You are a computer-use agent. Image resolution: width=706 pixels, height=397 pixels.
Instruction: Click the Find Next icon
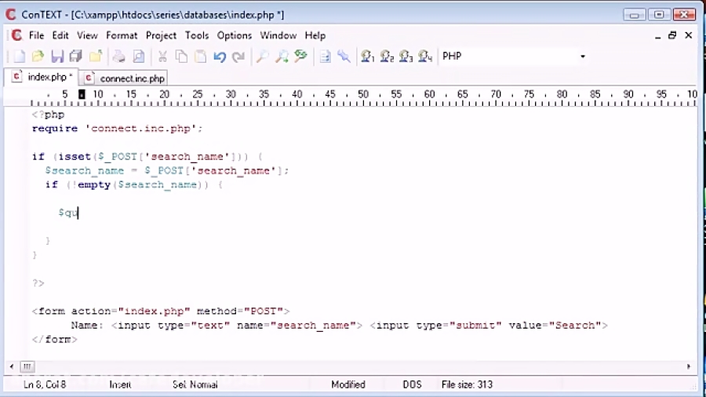pos(282,56)
